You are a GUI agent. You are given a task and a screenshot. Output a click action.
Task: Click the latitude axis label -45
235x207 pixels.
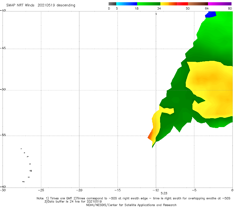3,48
